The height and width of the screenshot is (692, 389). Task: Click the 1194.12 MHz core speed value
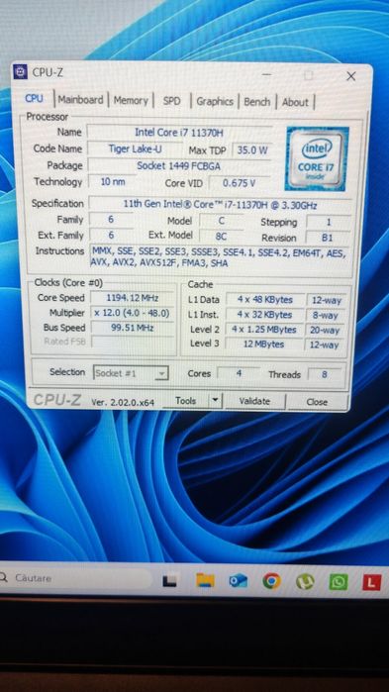133,298
